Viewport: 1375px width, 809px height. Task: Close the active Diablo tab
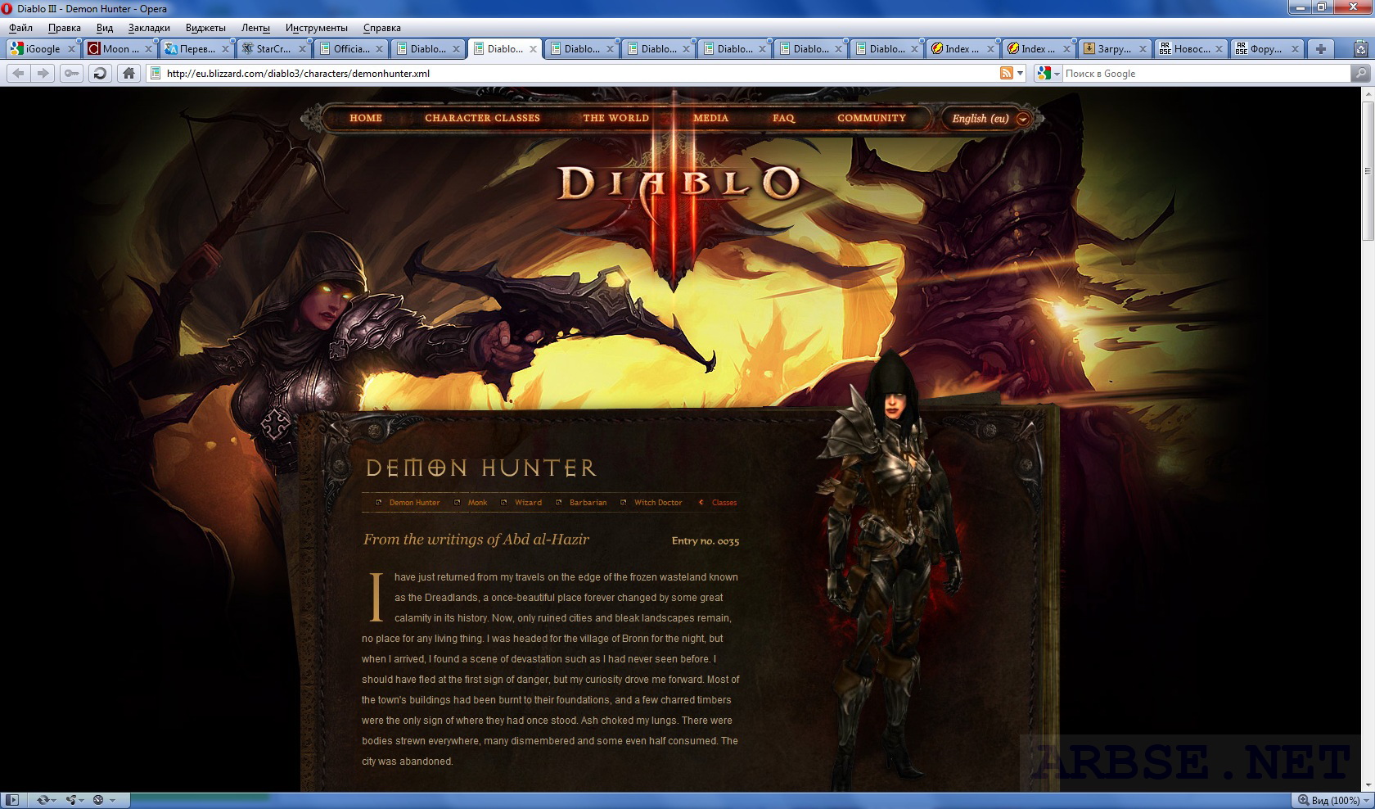click(533, 49)
